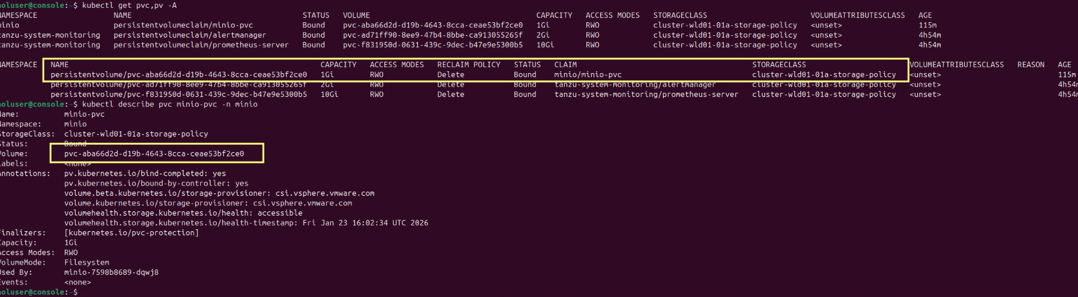Click the persistentvolumeclaim/alertmanager entry

coord(189,35)
